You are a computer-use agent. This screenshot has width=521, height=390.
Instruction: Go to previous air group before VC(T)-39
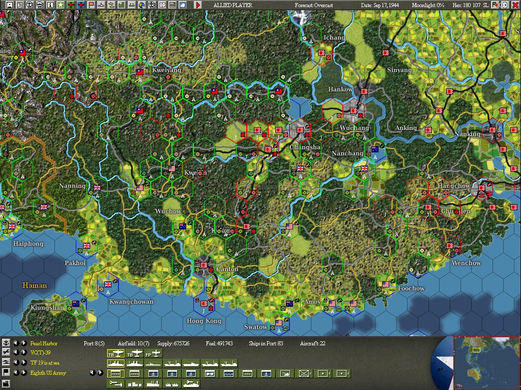click(16, 352)
